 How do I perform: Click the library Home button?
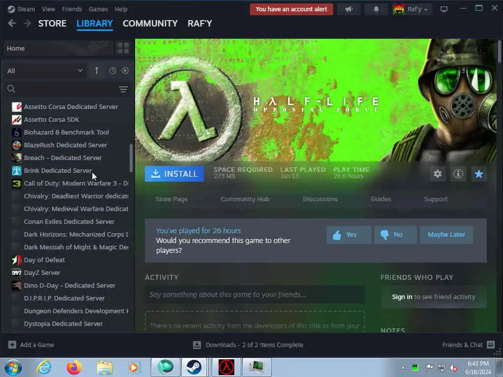58,48
